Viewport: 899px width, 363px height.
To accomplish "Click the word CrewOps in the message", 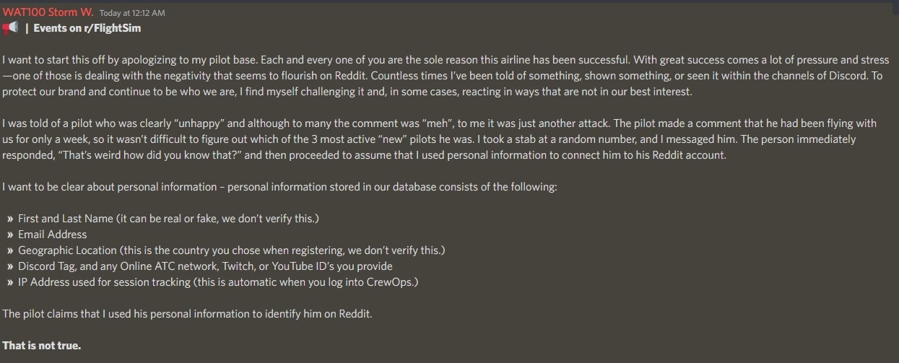I will click(394, 282).
